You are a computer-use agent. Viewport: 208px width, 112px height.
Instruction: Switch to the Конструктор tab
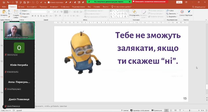coord(32,7)
